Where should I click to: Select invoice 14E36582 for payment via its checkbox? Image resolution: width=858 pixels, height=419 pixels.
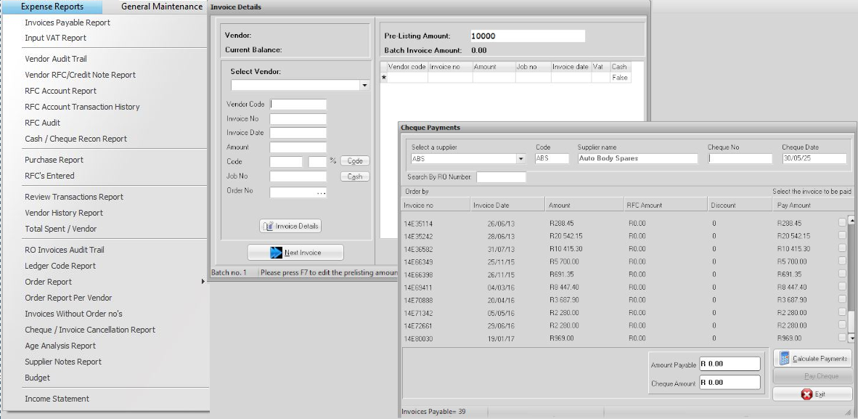point(842,248)
